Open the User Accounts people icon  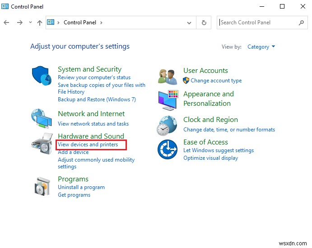168,77
